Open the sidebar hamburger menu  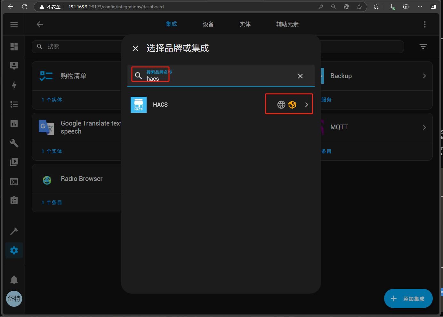[14, 24]
